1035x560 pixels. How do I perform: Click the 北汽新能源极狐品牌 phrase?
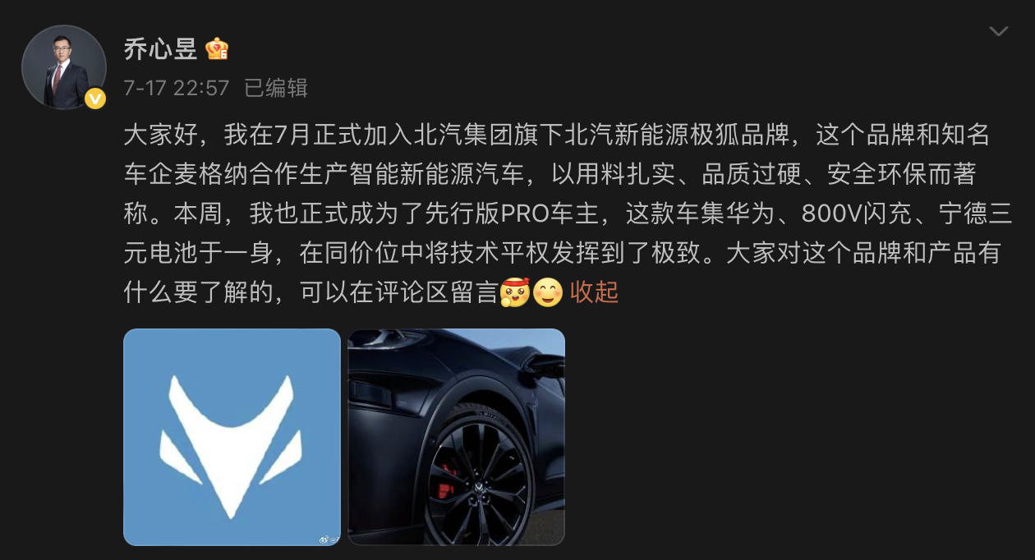pos(677,135)
